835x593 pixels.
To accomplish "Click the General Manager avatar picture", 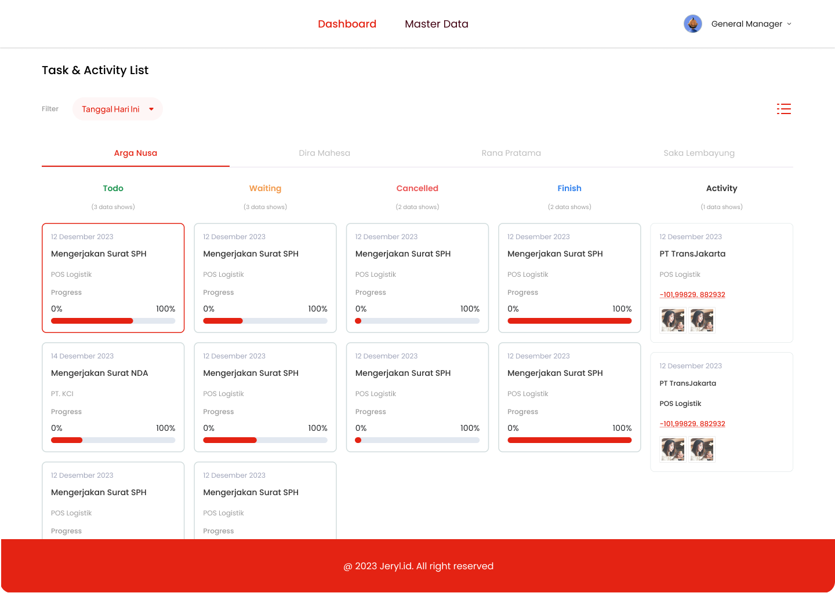I will point(692,24).
